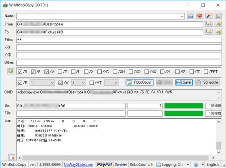
Task: Open the /W wait seconds dropdown
Action: tap(83, 83)
